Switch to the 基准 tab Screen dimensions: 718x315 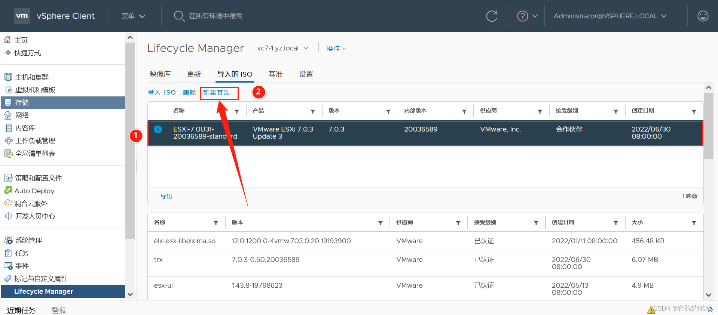pyautogui.click(x=276, y=74)
